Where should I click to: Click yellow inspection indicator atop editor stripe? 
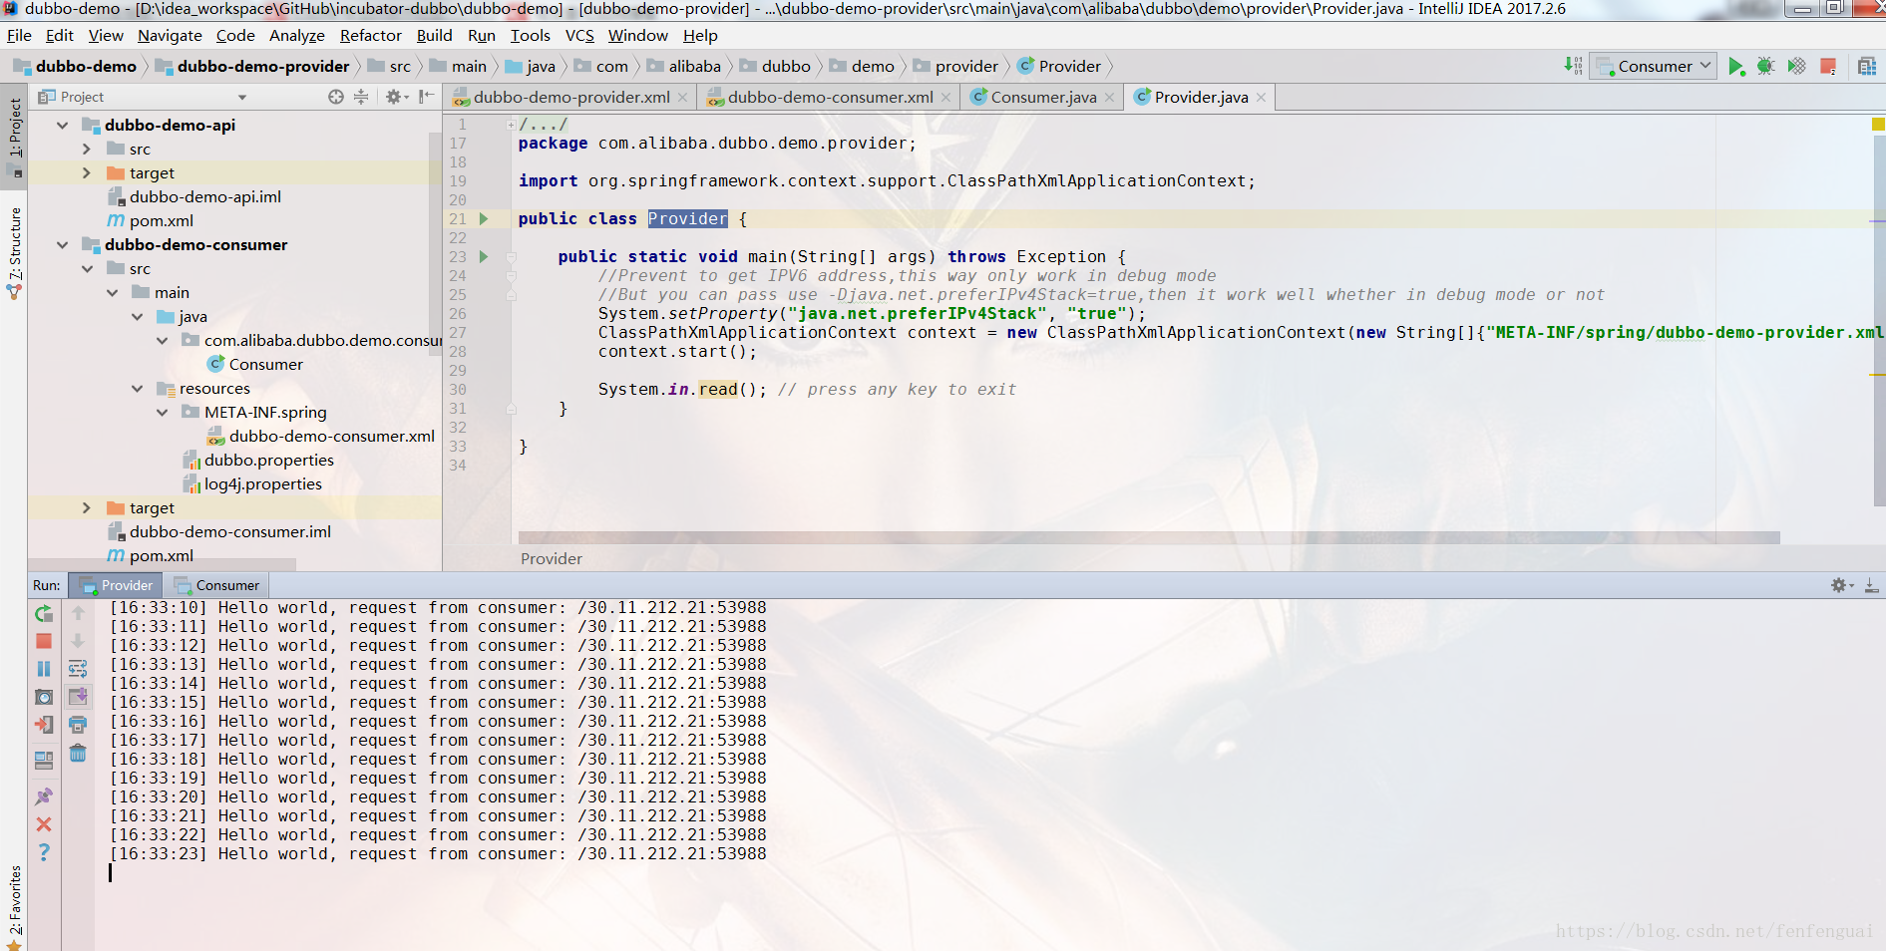click(1878, 125)
